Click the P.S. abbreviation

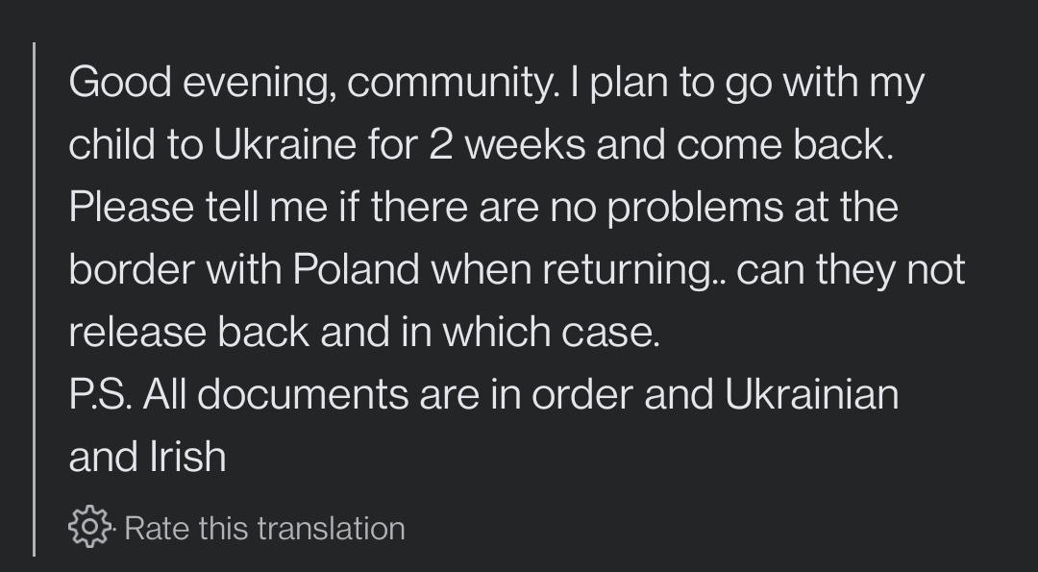(101, 394)
